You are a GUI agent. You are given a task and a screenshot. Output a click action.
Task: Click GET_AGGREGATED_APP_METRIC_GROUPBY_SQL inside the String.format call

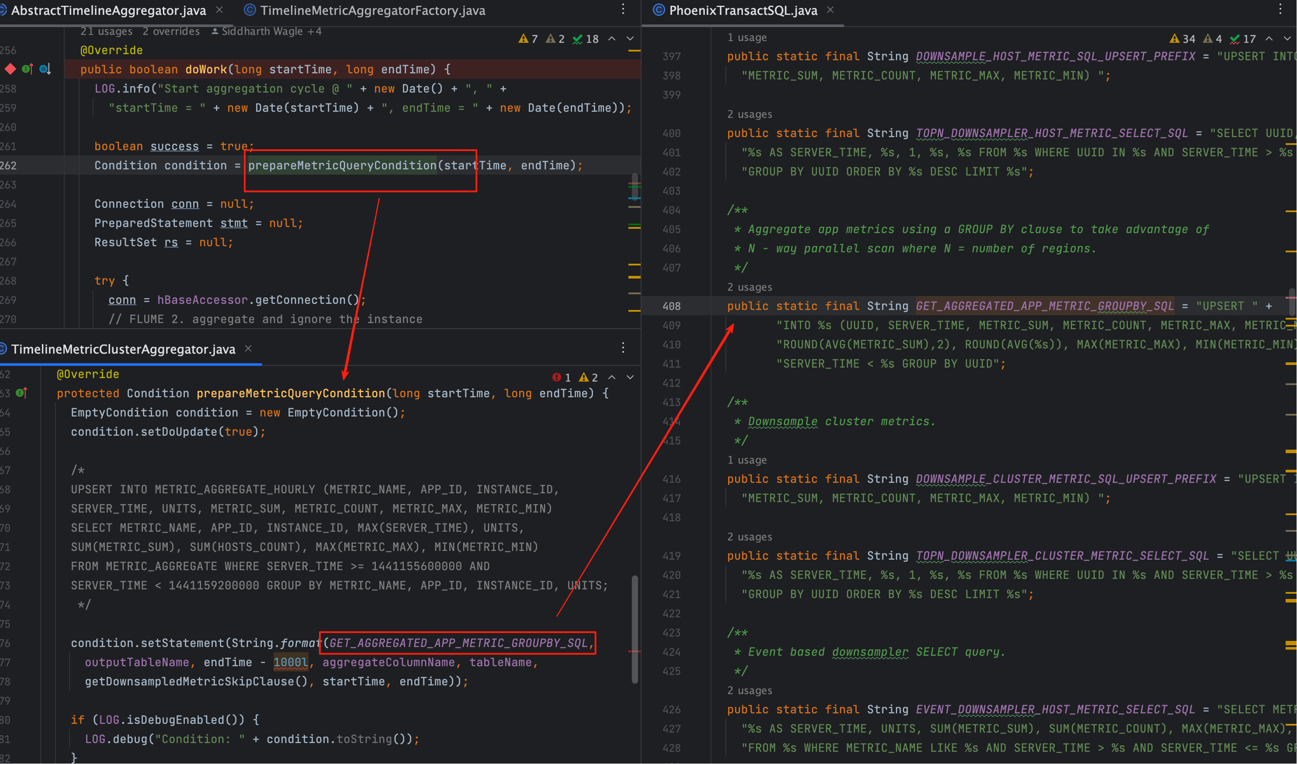tap(458, 644)
